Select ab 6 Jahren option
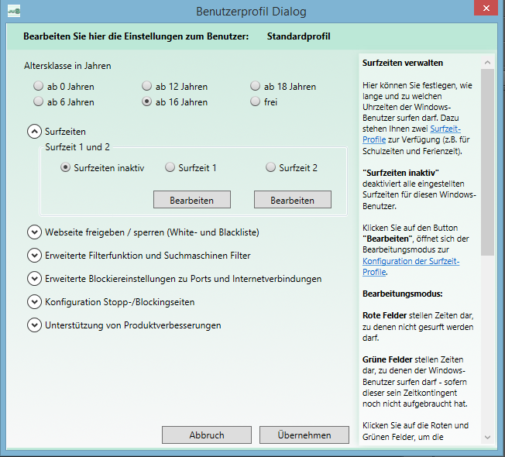Viewport: 505px width, 457px height. coord(39,101)
